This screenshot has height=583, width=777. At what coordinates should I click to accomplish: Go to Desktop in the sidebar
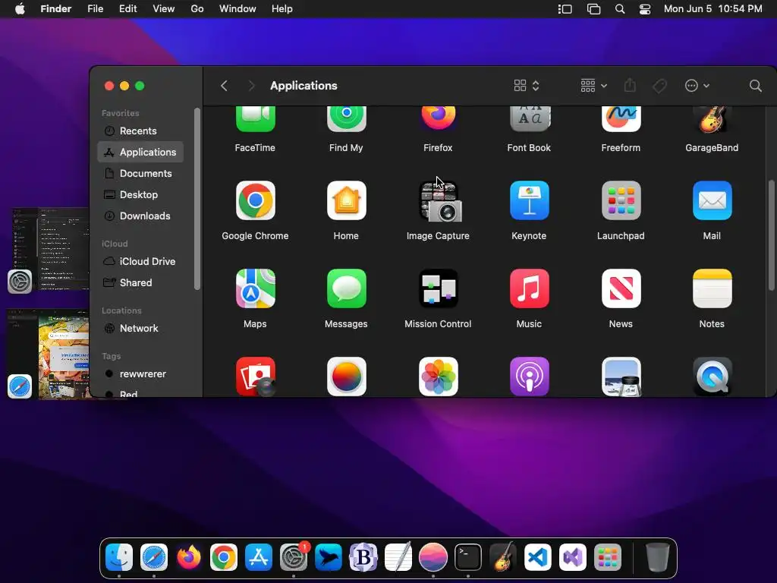(140, 195)
